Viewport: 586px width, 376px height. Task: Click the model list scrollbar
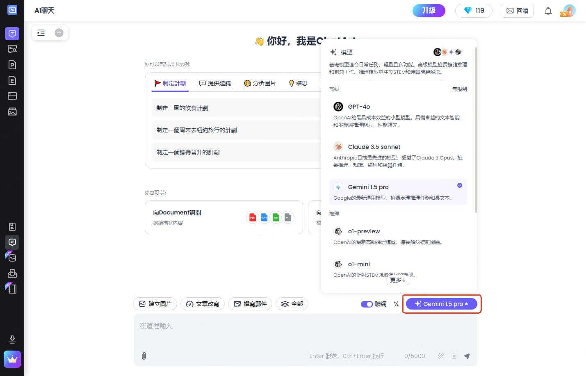tap(476, 130)
